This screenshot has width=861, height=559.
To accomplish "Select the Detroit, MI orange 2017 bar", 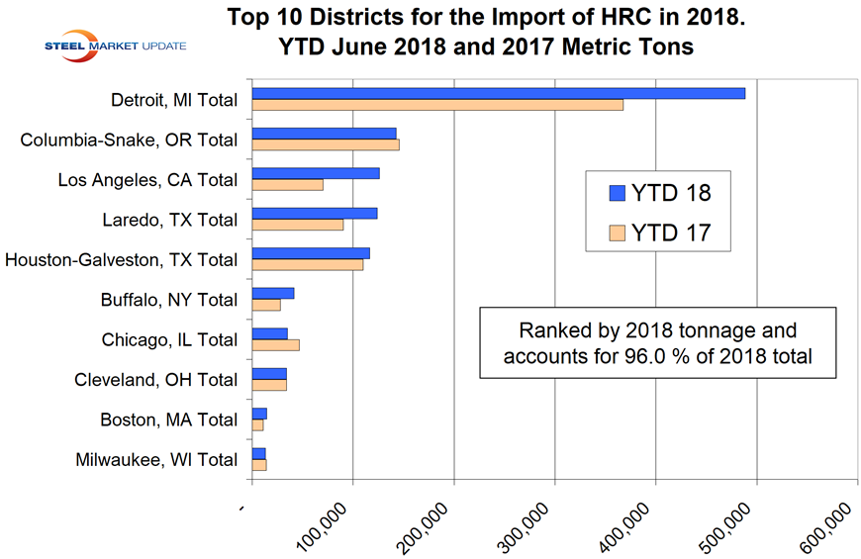I will coord(436,105).
